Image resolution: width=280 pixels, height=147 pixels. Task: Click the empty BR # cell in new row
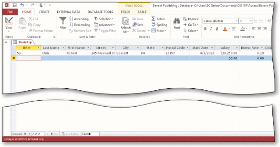pos(29,58)
